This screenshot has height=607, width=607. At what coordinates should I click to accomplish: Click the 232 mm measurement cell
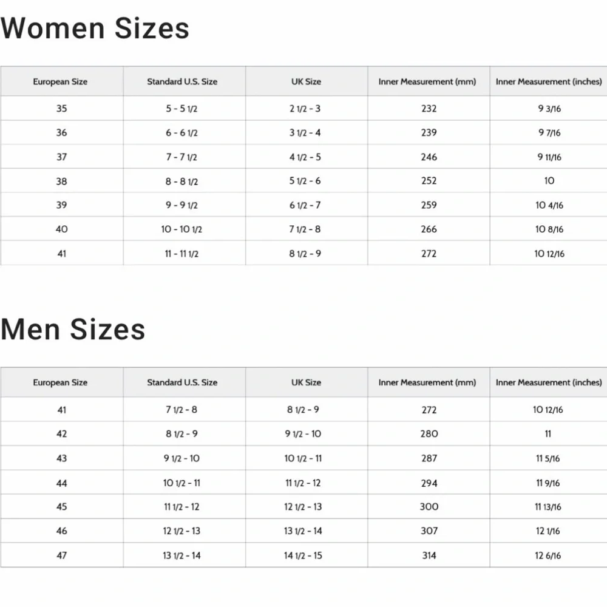pyautogui.click(x=429, y=109)
